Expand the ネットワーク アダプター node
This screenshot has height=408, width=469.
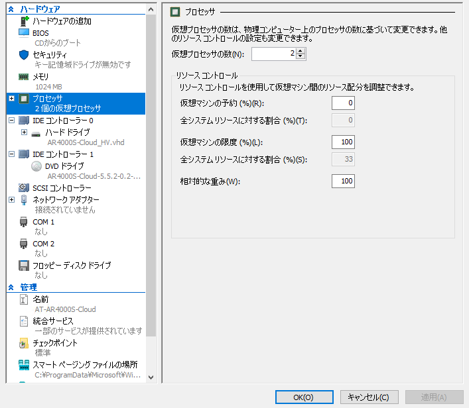pos(12,199)
